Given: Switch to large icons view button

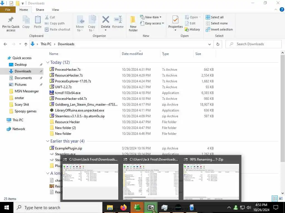Looking at the screenshot, I should [281, 199].
